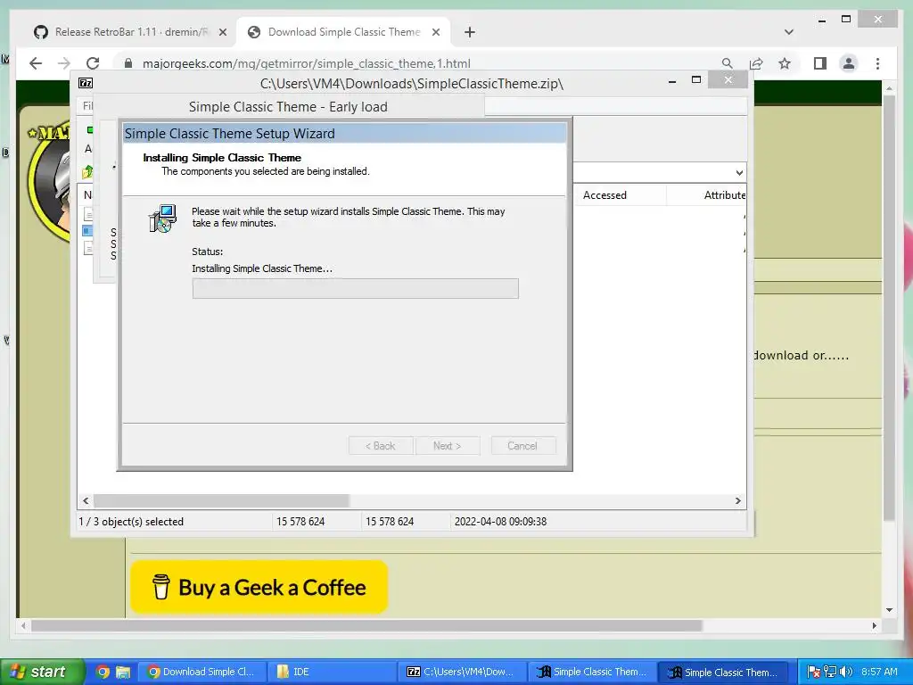Click Chrome horizontal scrollbar thumb
Screen dimensions: 913x685
click(x=366, y=625)
